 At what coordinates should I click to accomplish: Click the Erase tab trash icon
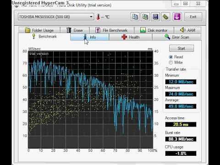tap(69, 30)
